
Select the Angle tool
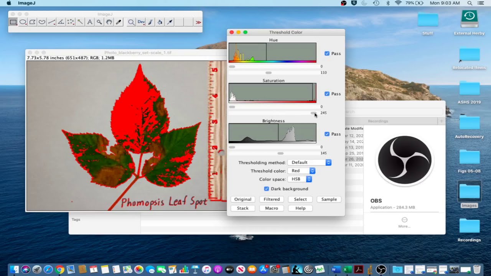[61, 22]
